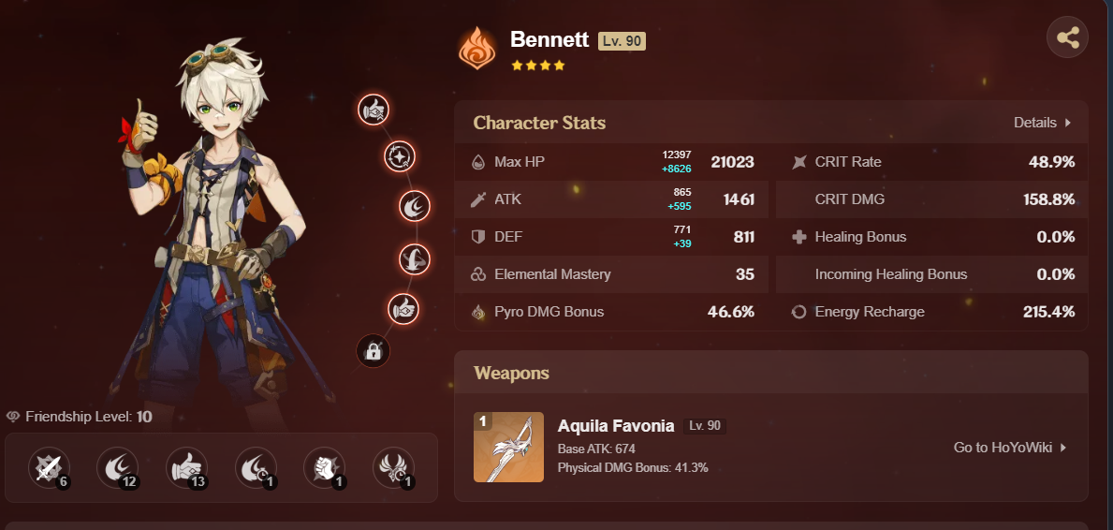Screen dimensions: 1113x530
Task: Open the Go to HoYoWiki link
Action: coord(1010,448)
